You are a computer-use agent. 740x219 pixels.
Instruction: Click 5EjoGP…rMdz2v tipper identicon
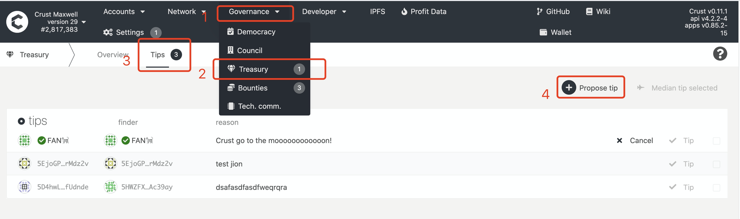tap(25, 163)
